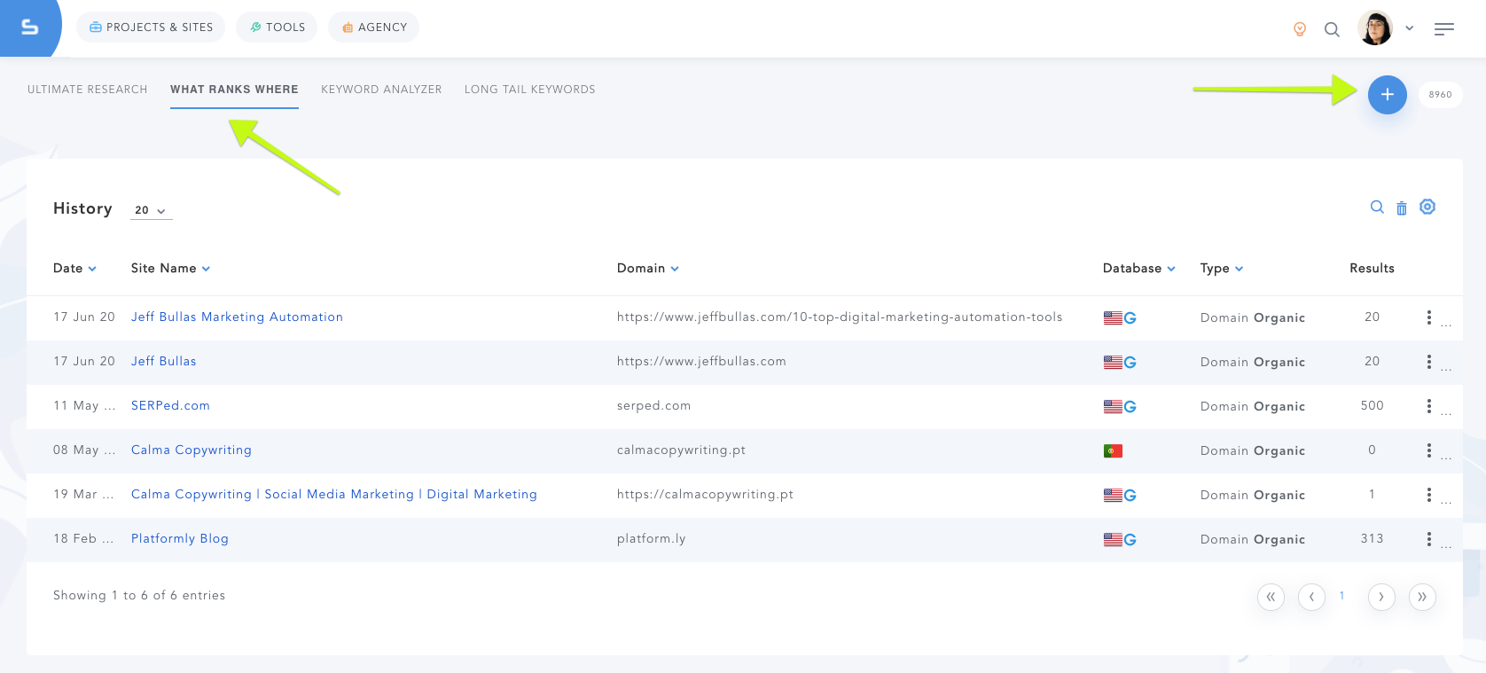The height and width of the screenshot is (673, 1486).
Task: Click the Portugal flag in Calma Copywriting row
Action: pos(1113,451)
